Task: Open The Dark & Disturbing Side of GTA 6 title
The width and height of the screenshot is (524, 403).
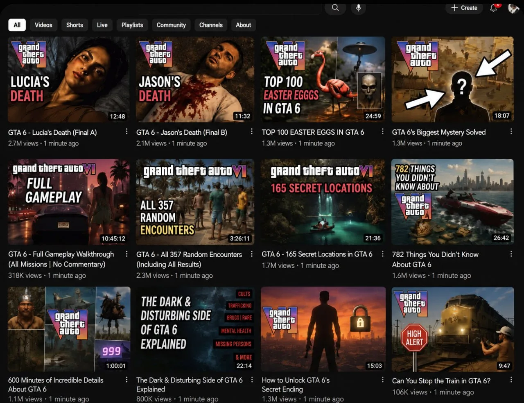Action: click(189, 385)
